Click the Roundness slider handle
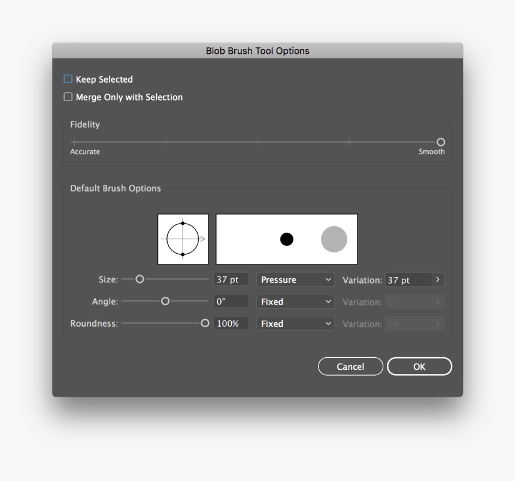The width and height of the screenshot is (515, 481). [x=204, y=322]
